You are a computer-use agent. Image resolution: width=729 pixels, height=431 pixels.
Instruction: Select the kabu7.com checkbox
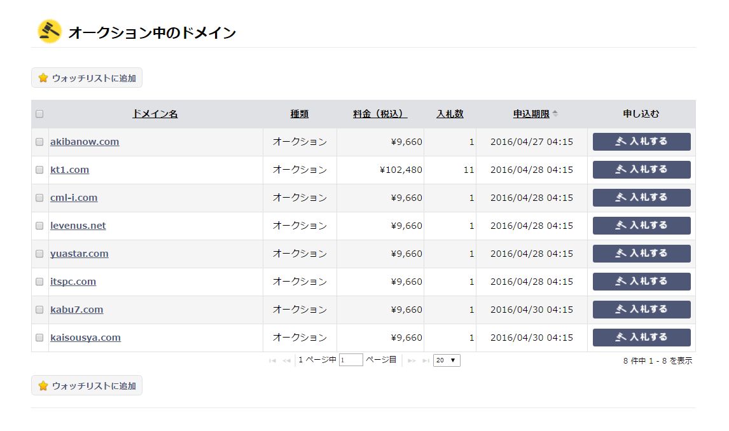point(39,310)
